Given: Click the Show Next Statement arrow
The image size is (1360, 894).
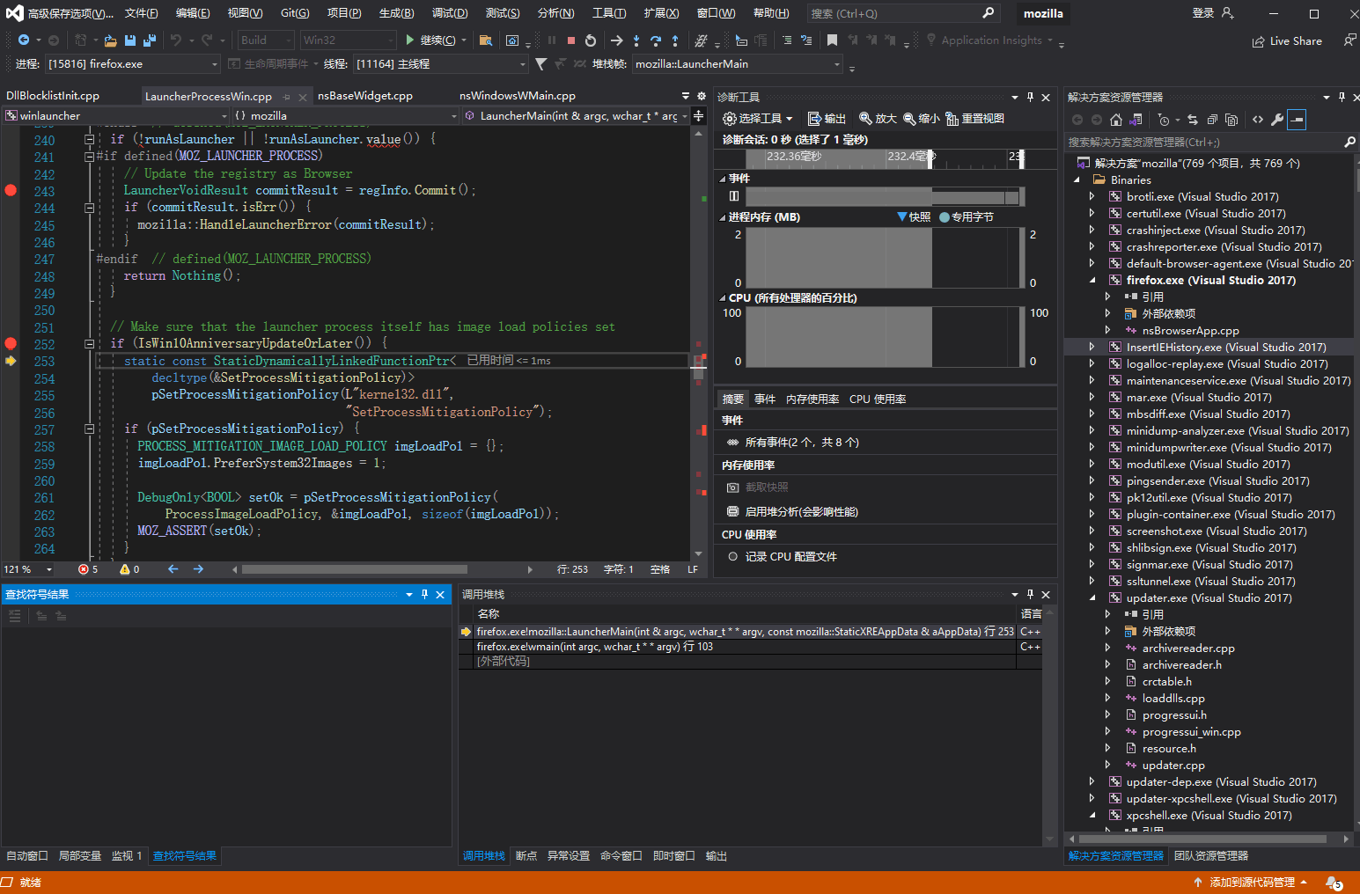Looking at the screenshot, I should coord(616,40).
